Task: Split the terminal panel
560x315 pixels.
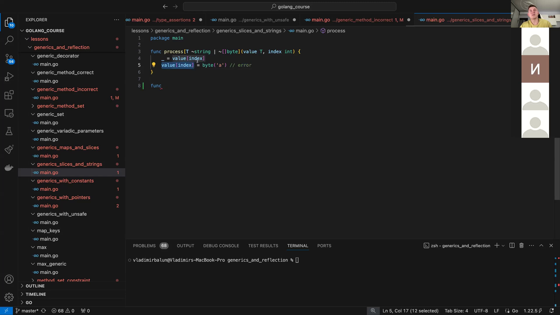Action: (x=512, y=246)
